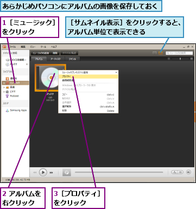
Task: Click the Podcast icon in sidebar
Action: (x=7, y=96)
